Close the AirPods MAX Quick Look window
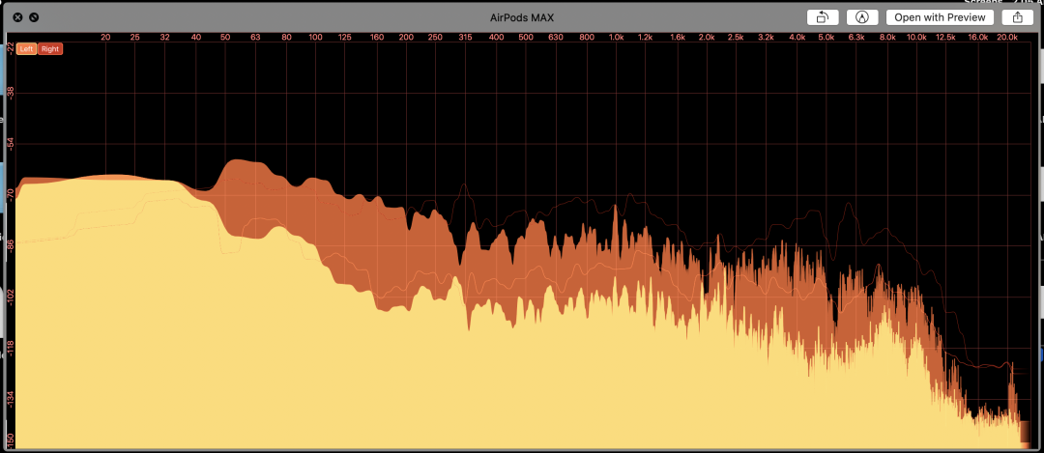 pos(18,17)
